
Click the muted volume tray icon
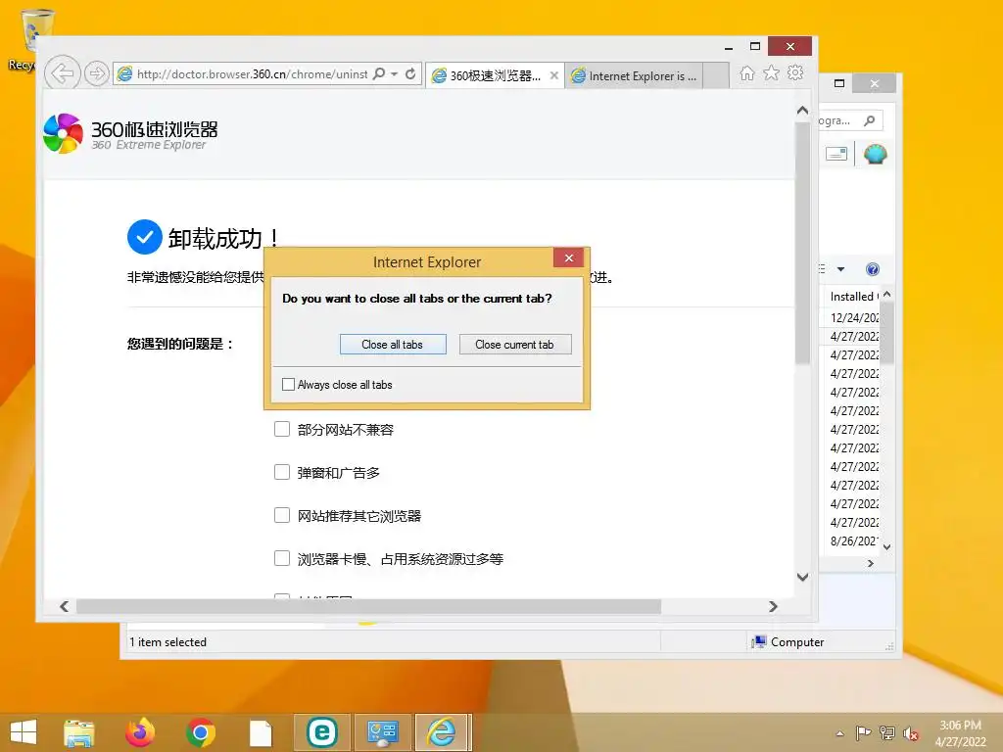pyautogui.click(x=910, y=733)
